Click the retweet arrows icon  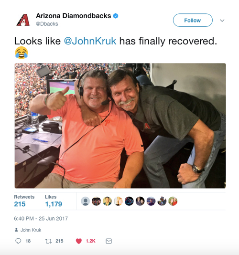coord(48,241)
